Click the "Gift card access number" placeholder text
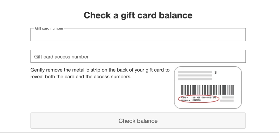Screen dimensions: 279x133 [x=61, y=57]
